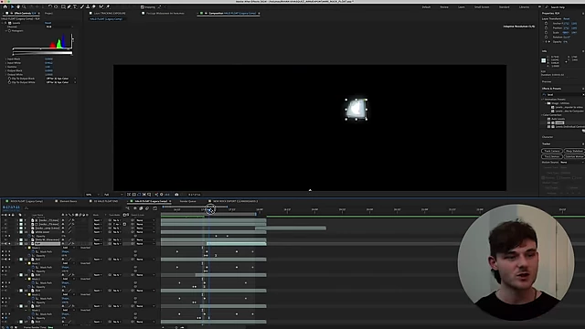Select the Eraser tool
The width and height of the screenshot is (585, 329).
tap(93, 6)
